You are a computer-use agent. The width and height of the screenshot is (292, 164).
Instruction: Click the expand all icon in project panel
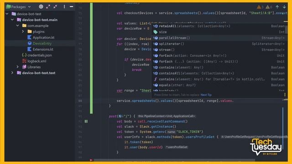coord(48,7)
